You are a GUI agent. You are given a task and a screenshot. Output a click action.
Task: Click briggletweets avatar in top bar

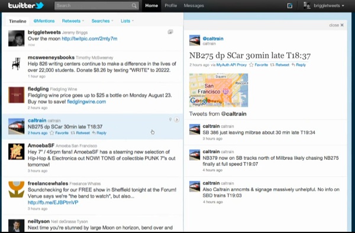pos(306,5)
